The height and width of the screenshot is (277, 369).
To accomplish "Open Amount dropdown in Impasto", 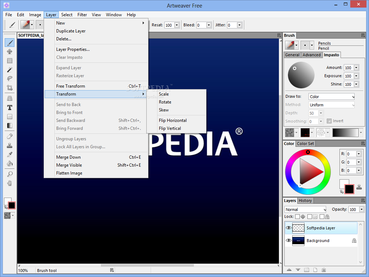I will point(356,67).
